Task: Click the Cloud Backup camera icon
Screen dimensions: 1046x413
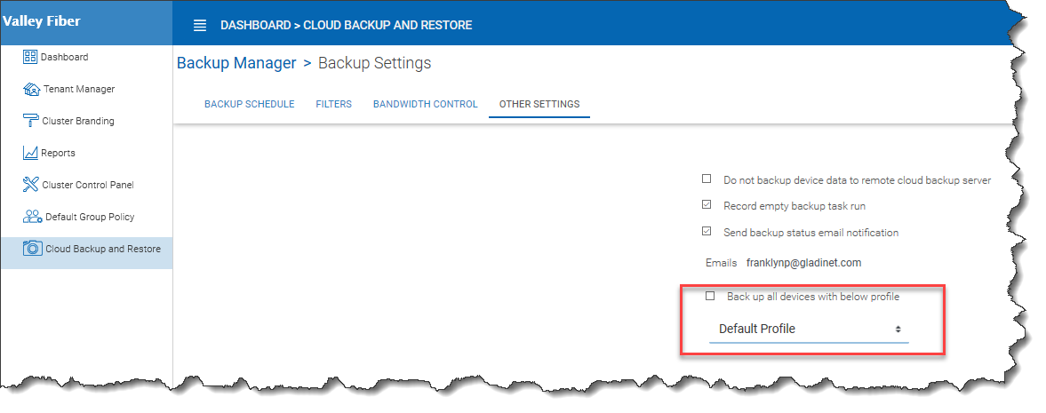Action: (x=32, y=249)
